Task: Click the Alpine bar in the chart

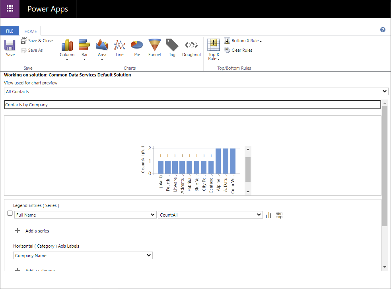Action: click(x=218, y=161)
